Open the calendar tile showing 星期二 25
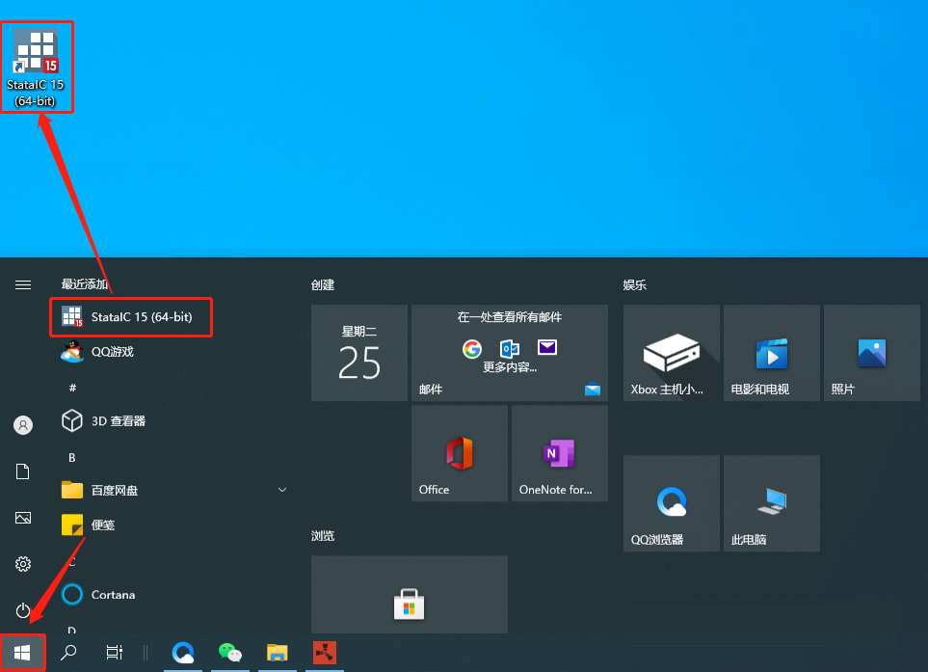 (359, 353)
